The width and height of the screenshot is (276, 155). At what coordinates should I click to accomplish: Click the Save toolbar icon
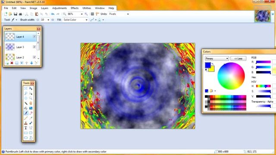(16, 14)
